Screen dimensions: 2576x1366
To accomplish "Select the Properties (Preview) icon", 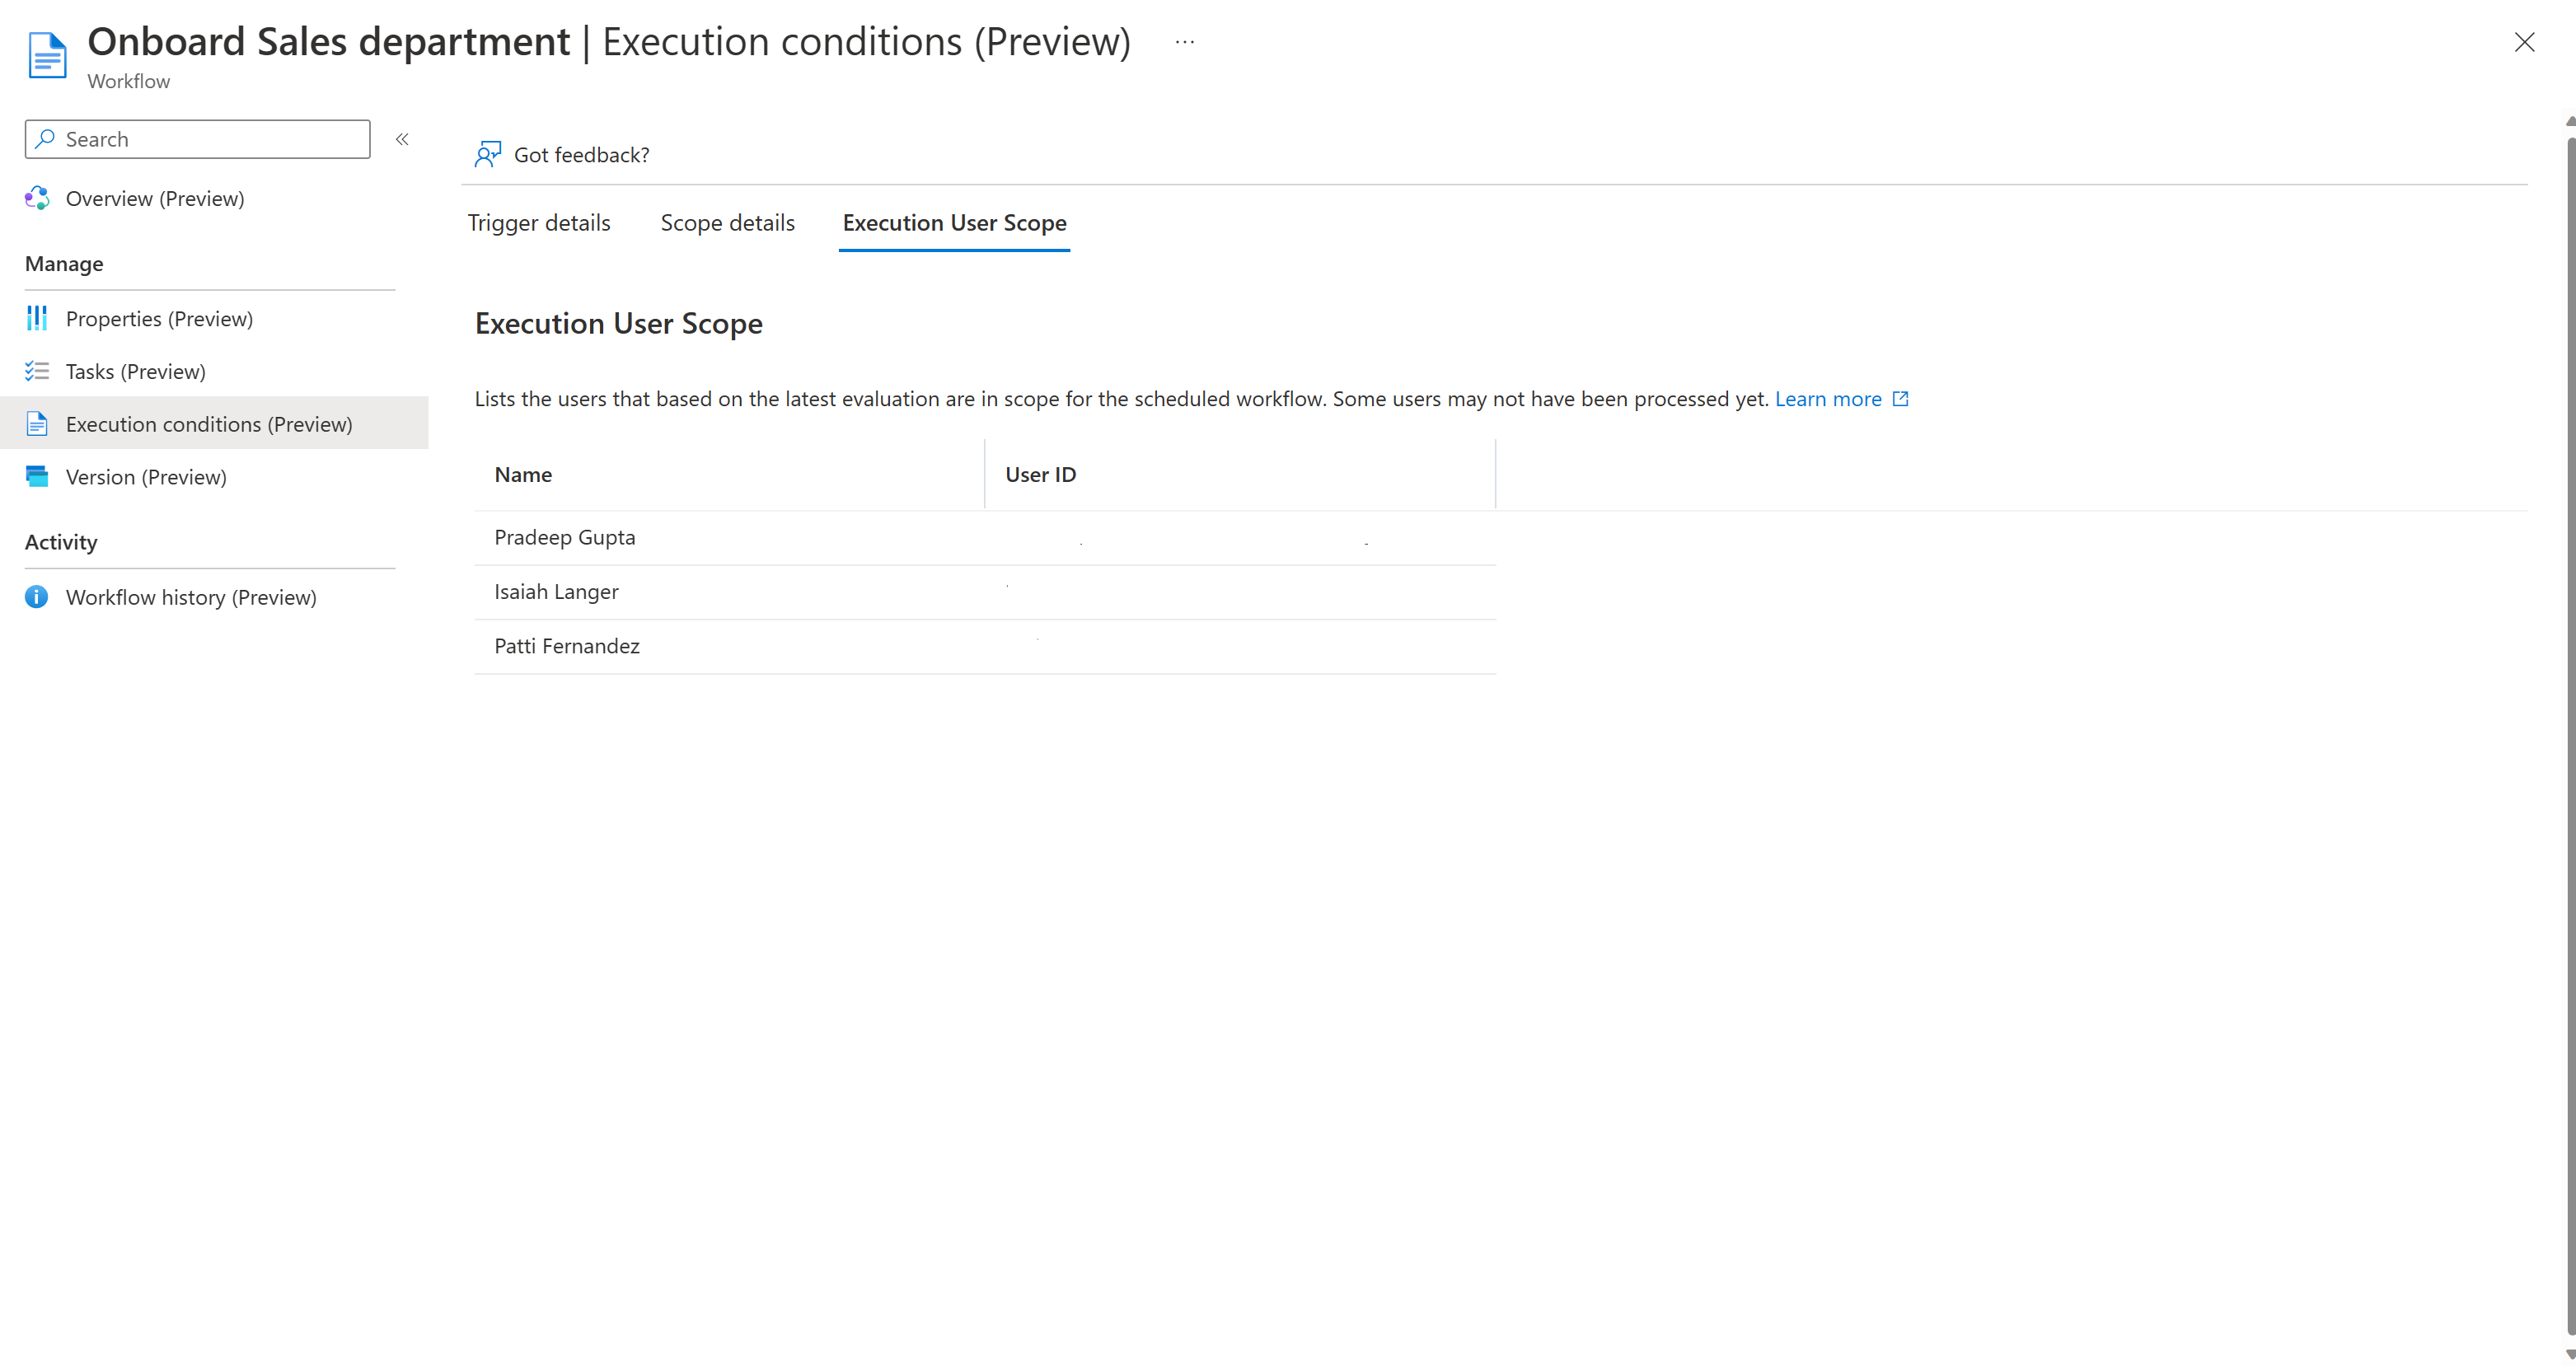I will [37, 319].
